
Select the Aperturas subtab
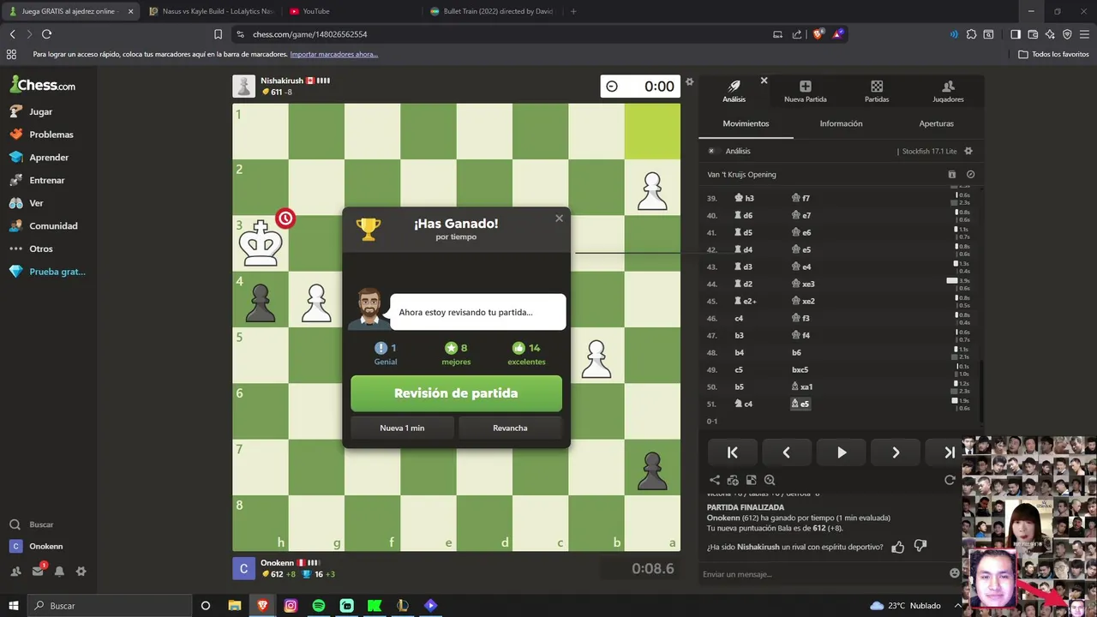[936, 123]
